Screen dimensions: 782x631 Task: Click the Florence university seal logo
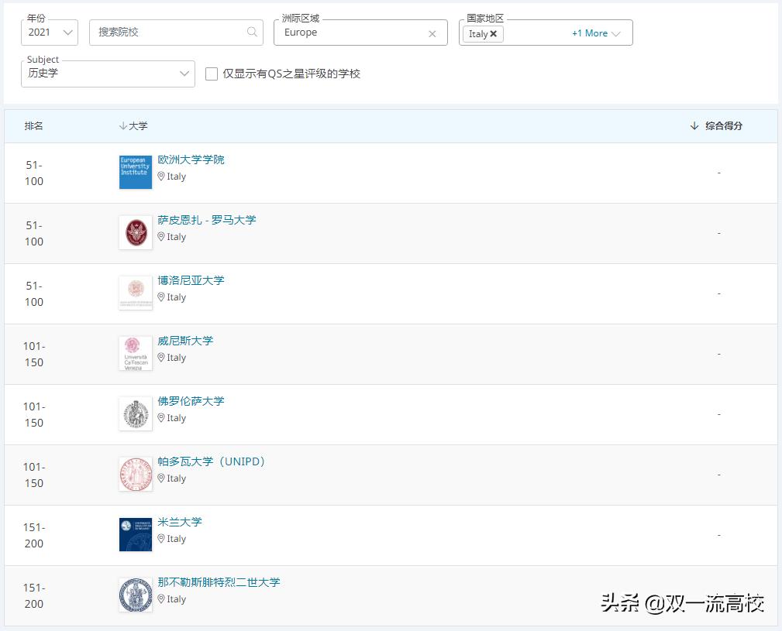coord(135,413)
